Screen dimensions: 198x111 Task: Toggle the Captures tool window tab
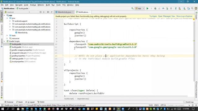(2, 43)
